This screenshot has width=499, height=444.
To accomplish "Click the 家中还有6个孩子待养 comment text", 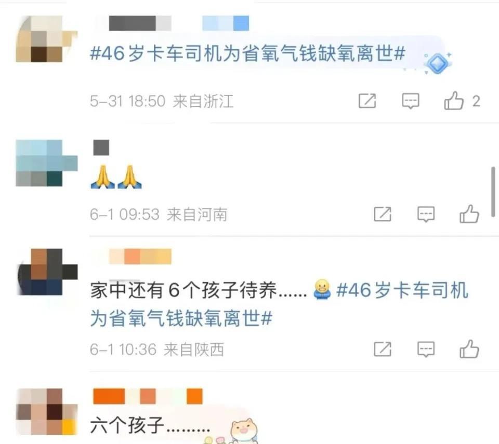I will (x=199, y=289).
